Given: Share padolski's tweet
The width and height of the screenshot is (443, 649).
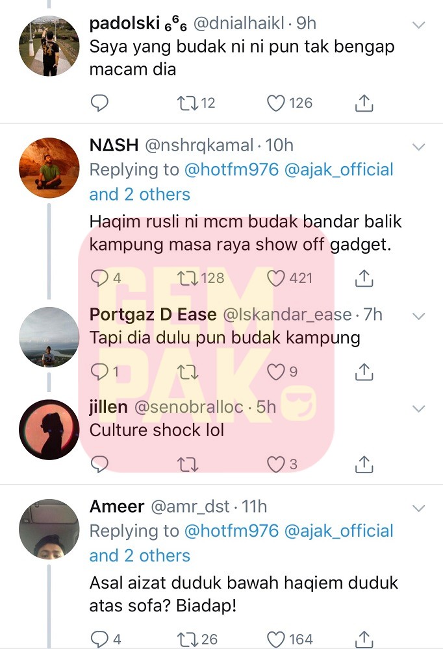Looking at the screenshot, I should pyautogui.click(x=364, y=103).
